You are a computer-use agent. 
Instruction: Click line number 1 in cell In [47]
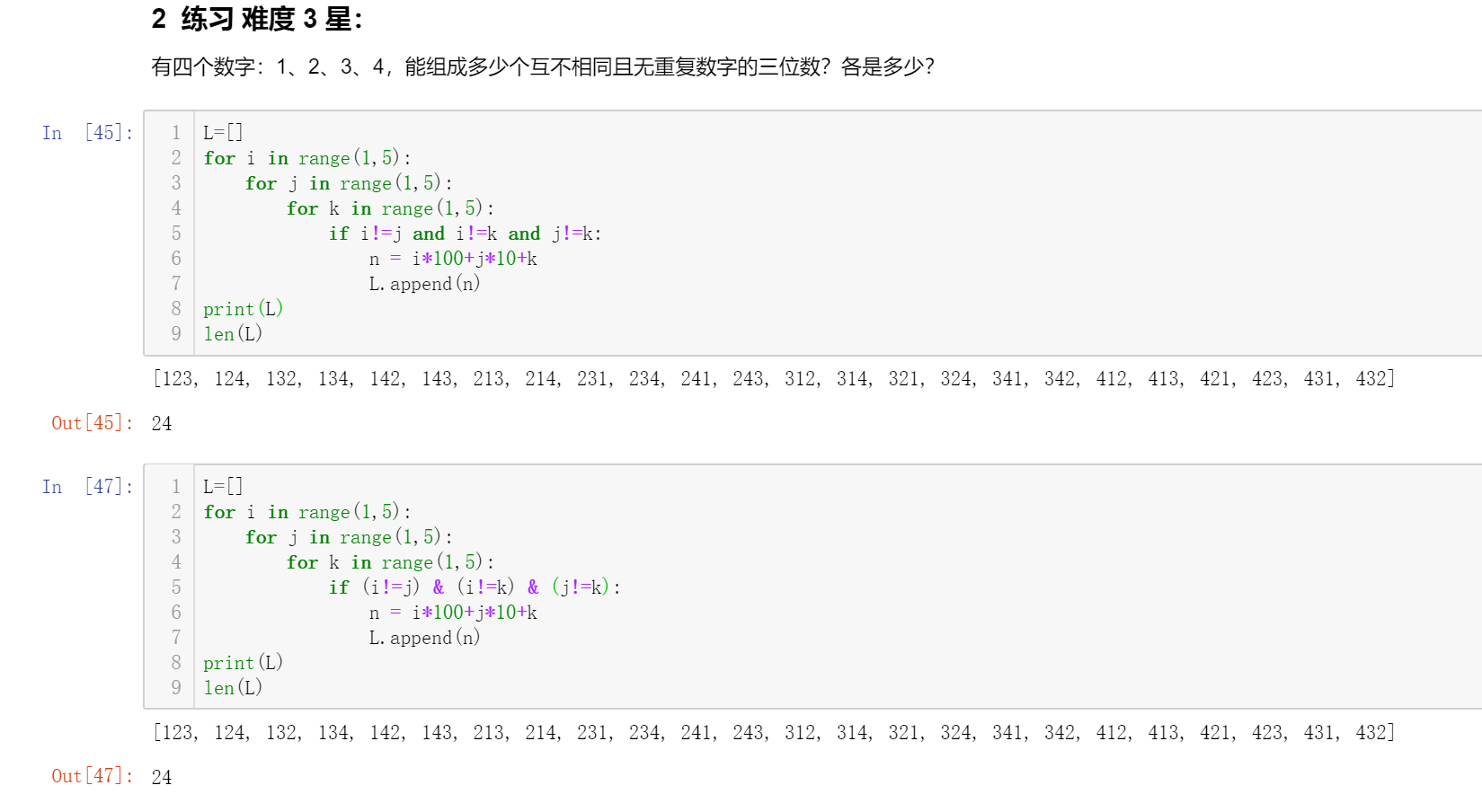[176, 487]
